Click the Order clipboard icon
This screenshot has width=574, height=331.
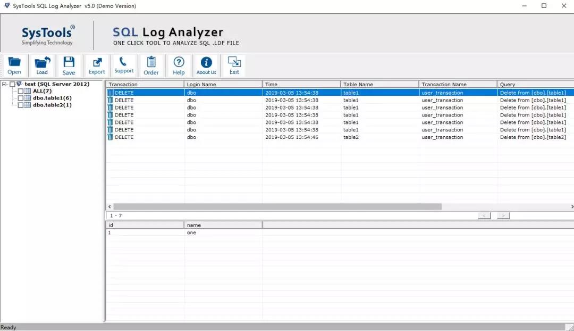click(151, 65)
